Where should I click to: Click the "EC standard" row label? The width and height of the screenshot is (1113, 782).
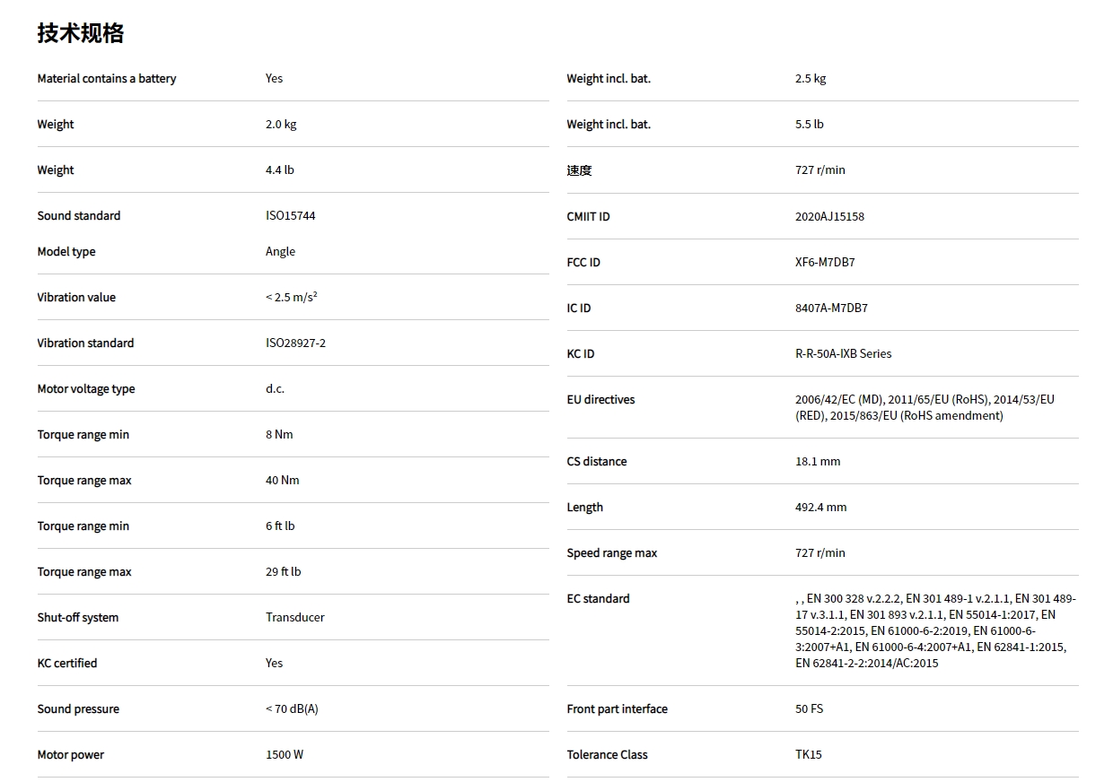(599, 599)
